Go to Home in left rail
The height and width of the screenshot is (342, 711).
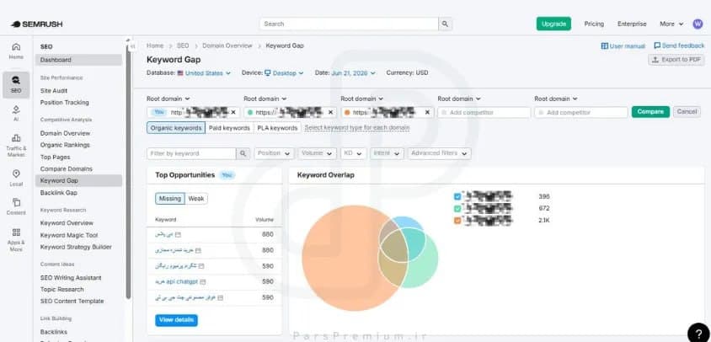pyautogui.click(x=16, y=51)
